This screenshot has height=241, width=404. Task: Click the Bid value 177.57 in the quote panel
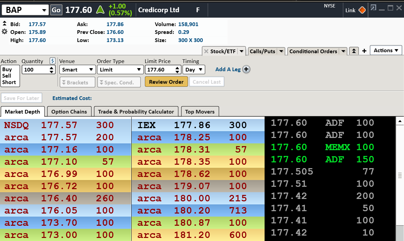click(x=37, y=24)
